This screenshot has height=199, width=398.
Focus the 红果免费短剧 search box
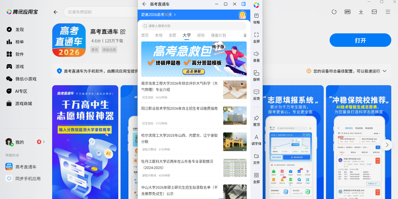click(101, 12)
